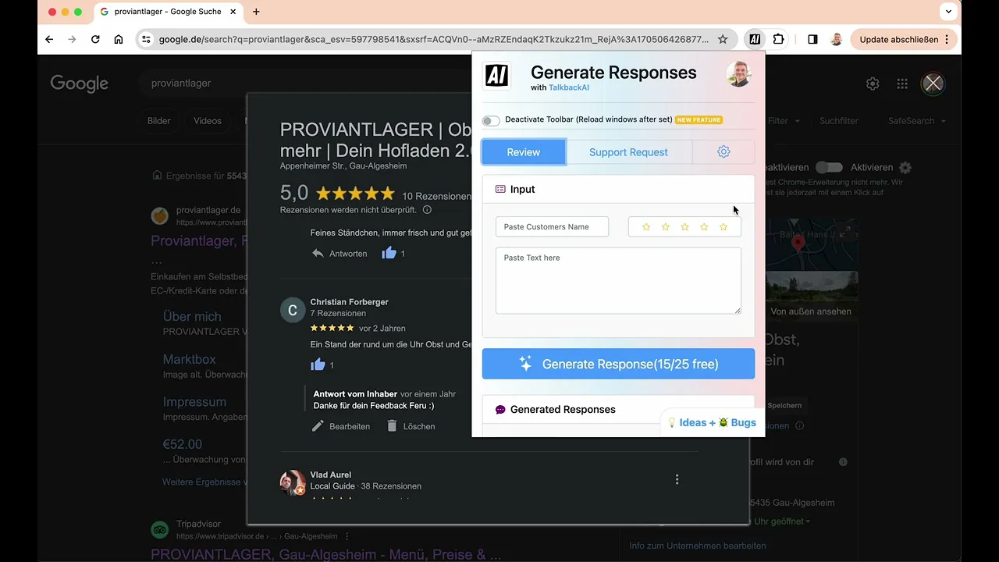Open the tab search chevron in title bar
The height and width of the screenshot is (562, 999).
(948, 12)
